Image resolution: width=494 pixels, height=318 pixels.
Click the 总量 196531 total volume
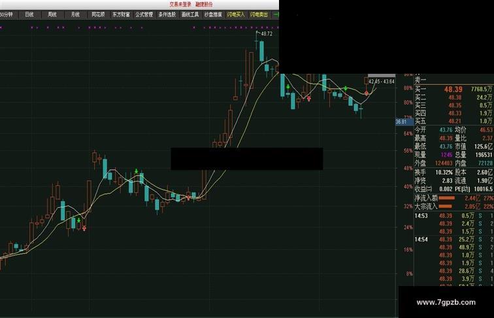484,155
